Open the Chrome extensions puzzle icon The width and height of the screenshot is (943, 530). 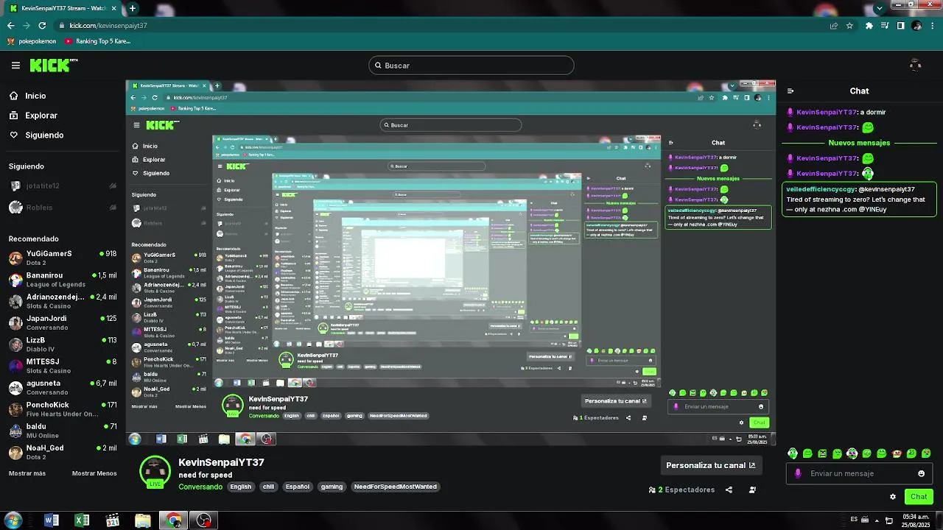tap(869, 25)
